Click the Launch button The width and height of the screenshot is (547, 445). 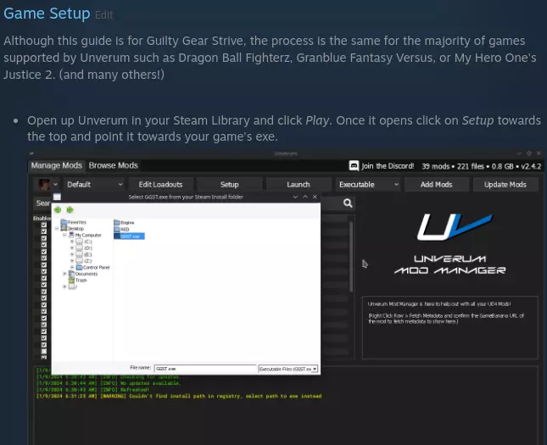click(299, 184)
